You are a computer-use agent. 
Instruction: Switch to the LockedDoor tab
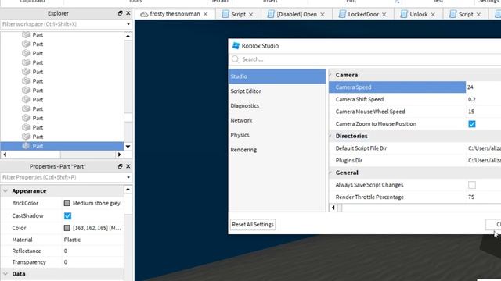pyautogui.click(x=363, y=14)
